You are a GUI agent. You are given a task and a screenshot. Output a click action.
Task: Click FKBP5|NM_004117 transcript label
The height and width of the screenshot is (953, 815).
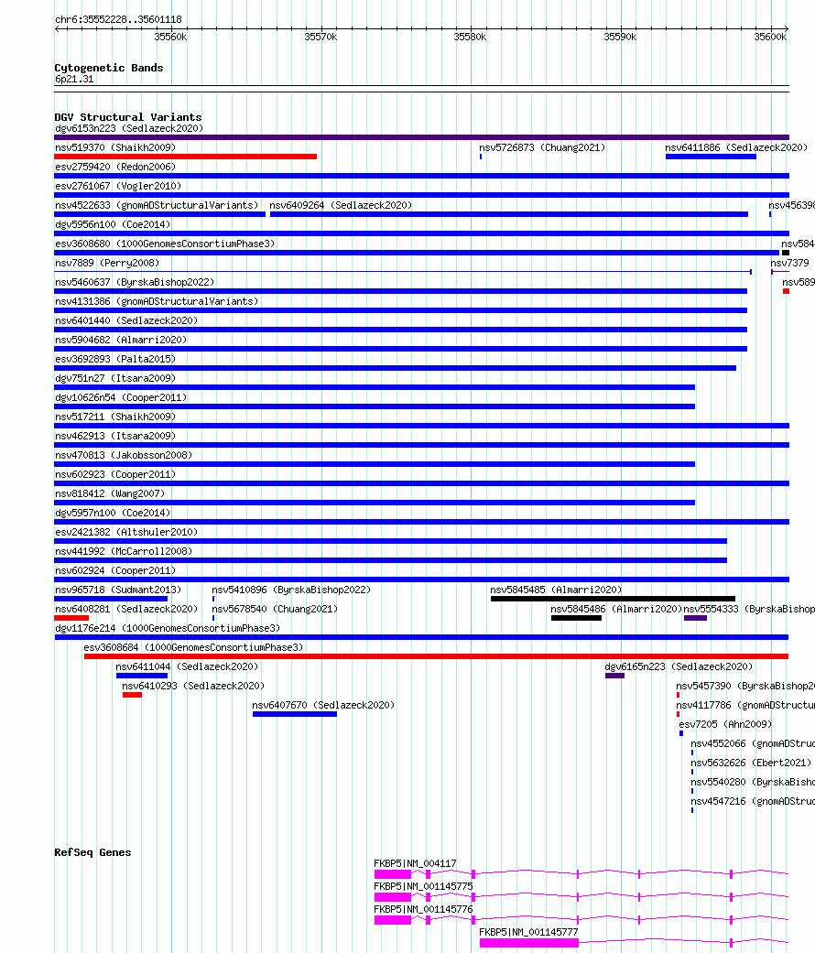[415, 863]
